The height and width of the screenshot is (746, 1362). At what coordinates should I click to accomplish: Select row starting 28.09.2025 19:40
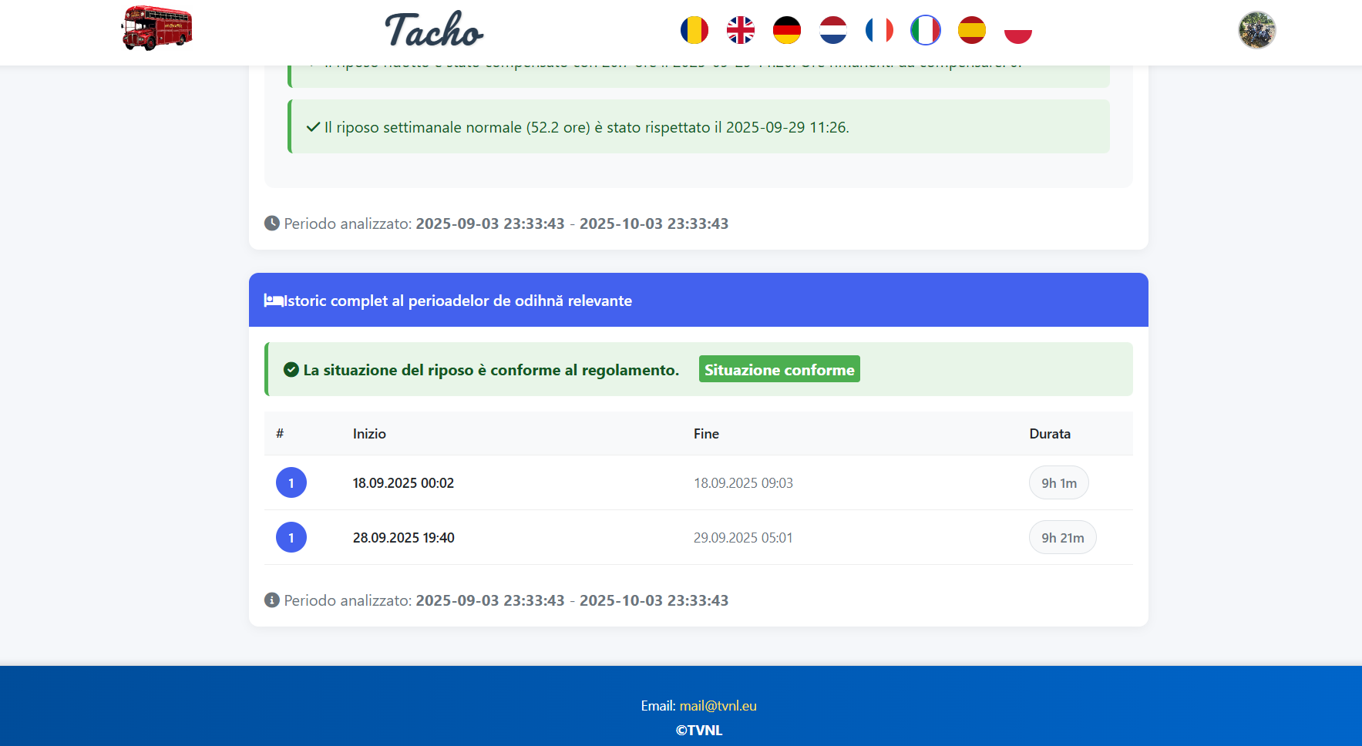coord(403,538)
